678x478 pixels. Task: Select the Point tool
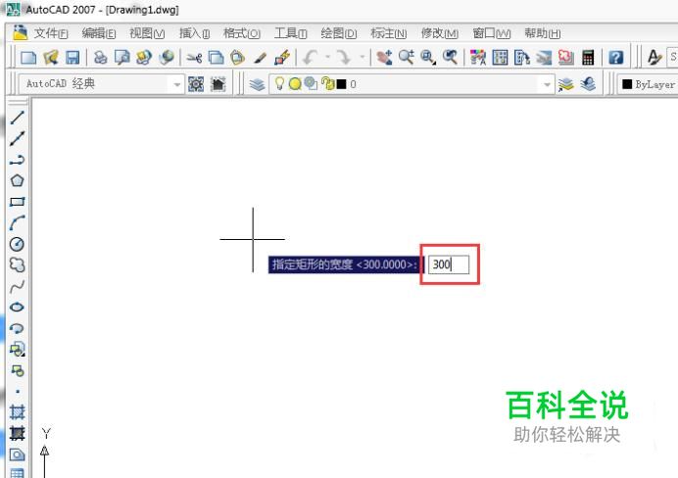click(x=18, y=392)
